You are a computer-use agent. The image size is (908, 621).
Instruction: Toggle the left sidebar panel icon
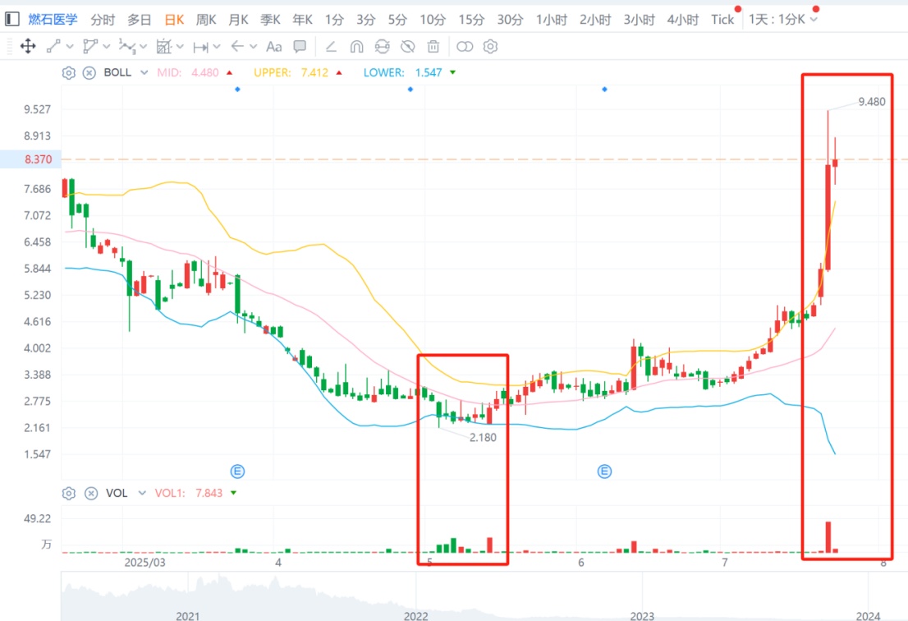12,19
